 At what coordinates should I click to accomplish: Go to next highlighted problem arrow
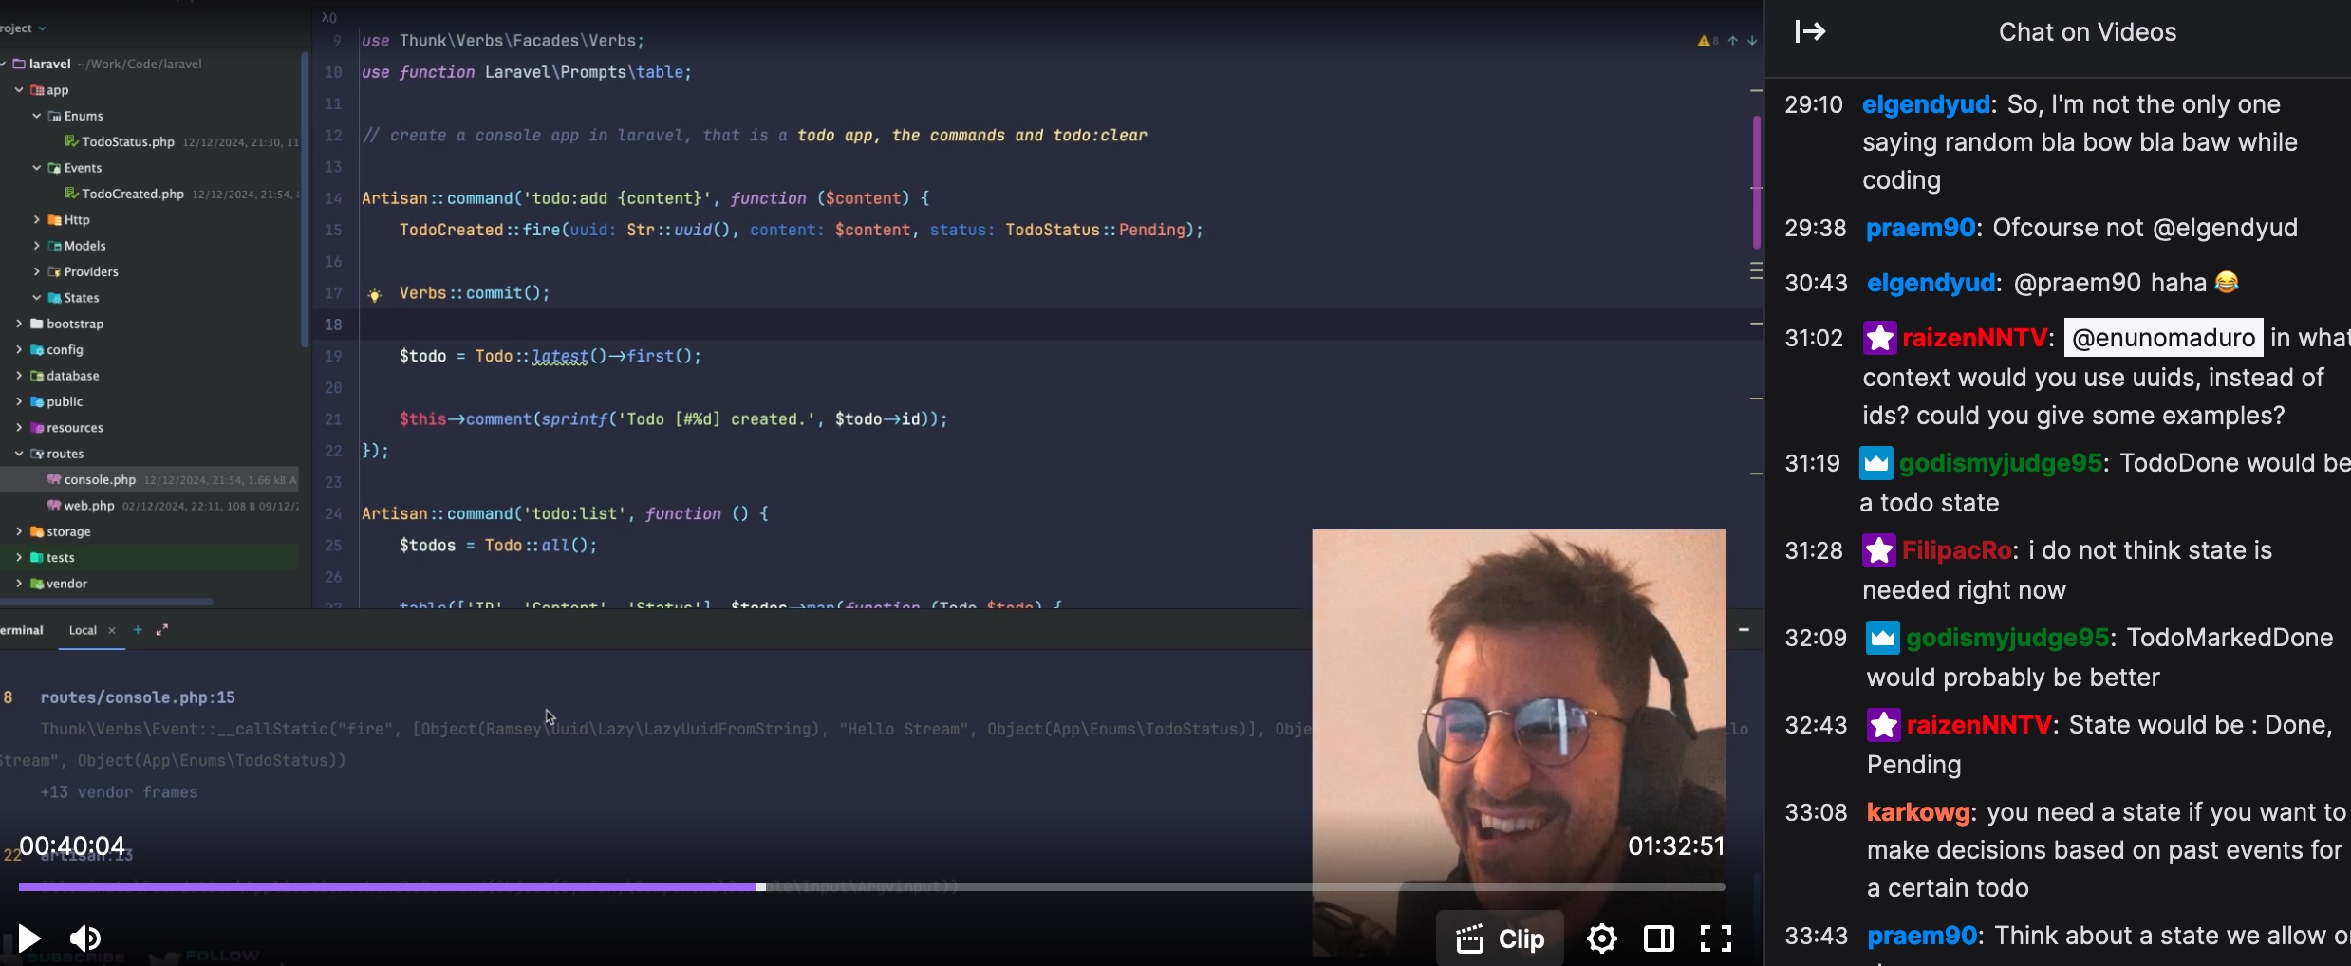pos(1752,41)
